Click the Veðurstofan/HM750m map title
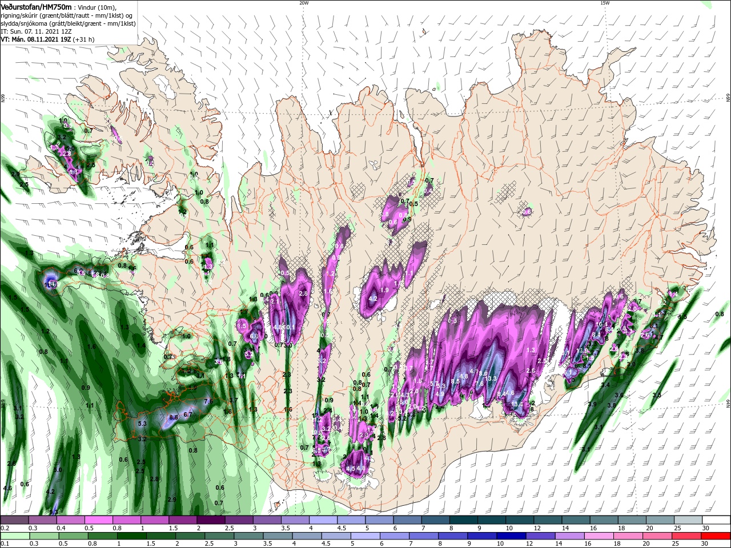This screenshot has width=731, height=548. (x=36, y=6)
